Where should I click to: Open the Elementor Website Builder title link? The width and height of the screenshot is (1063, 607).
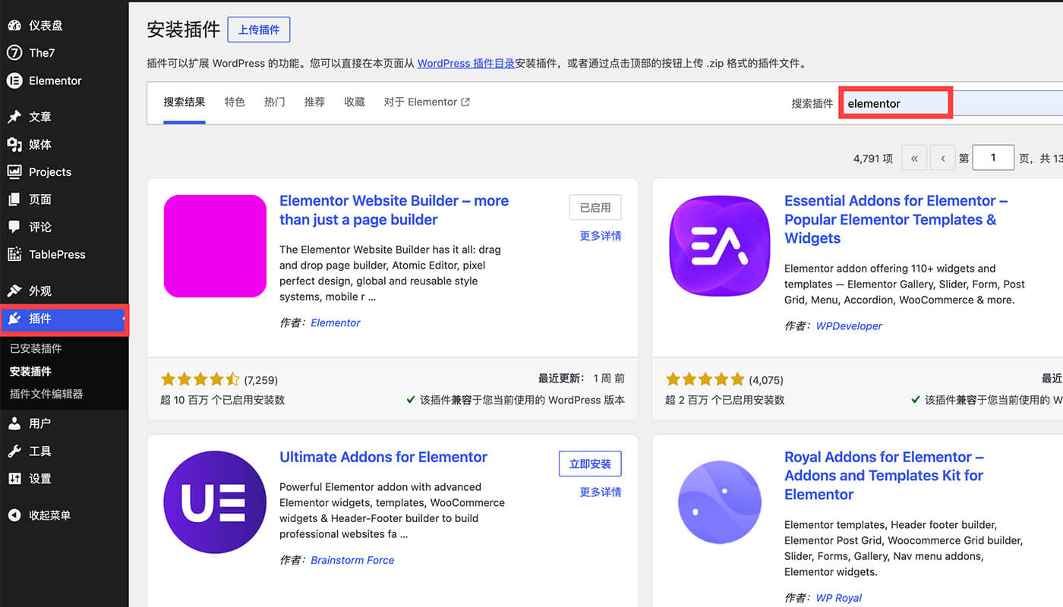pos(394,210)
